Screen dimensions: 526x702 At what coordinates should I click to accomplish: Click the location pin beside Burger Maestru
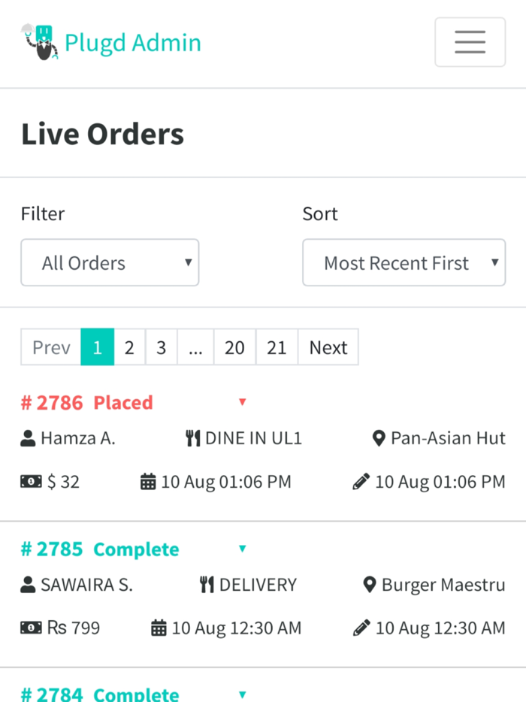point(369,584)
